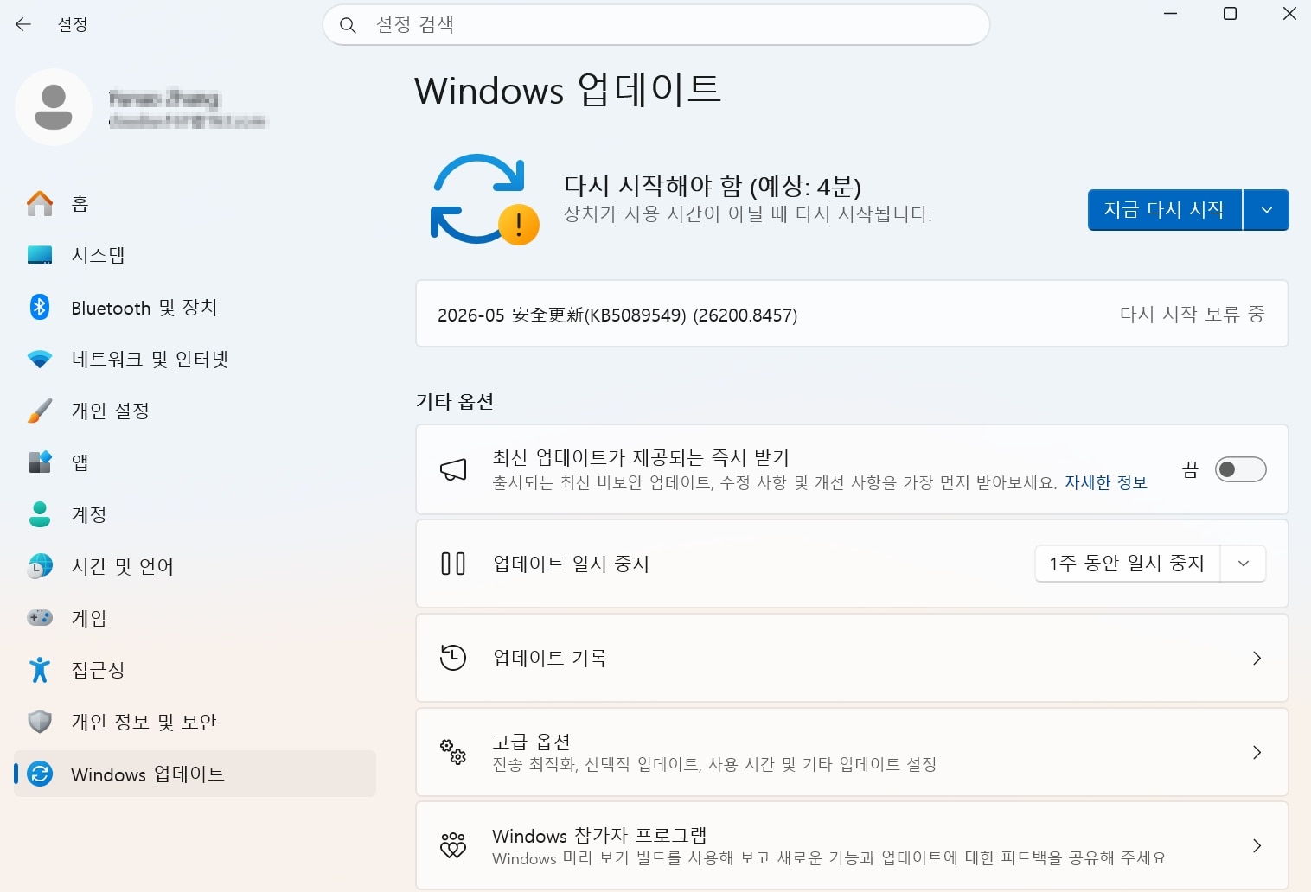Click the 1주 동안 일시 중지 button
The image size is (1311, 892).
[1127, 564]
